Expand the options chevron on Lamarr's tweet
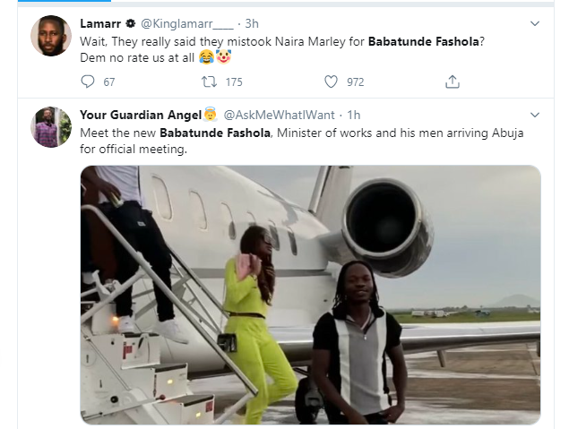Screen dimensions: 569x429 [x=535, y=23]
